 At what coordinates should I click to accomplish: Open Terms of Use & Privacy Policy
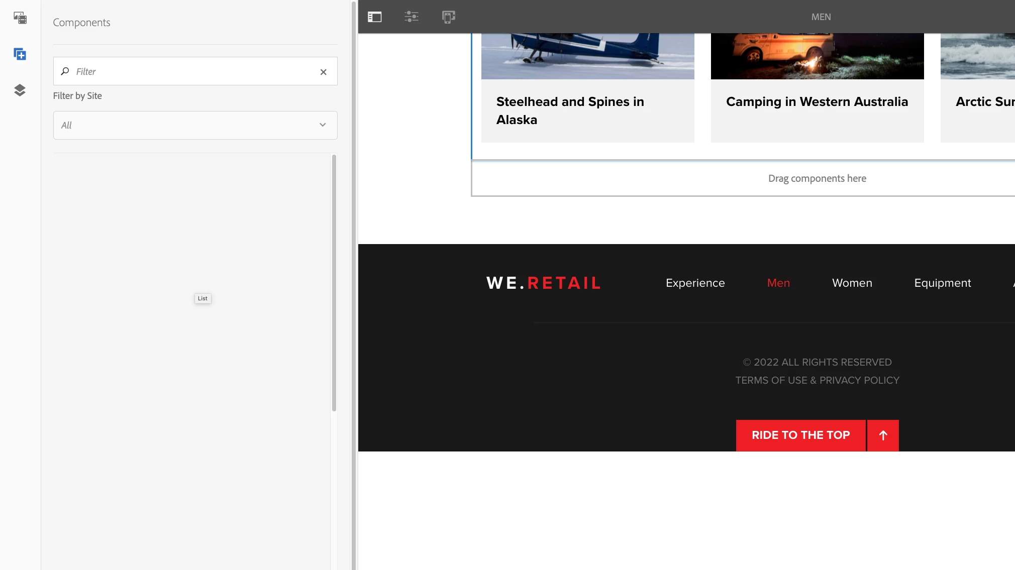(x=817, y=381)
